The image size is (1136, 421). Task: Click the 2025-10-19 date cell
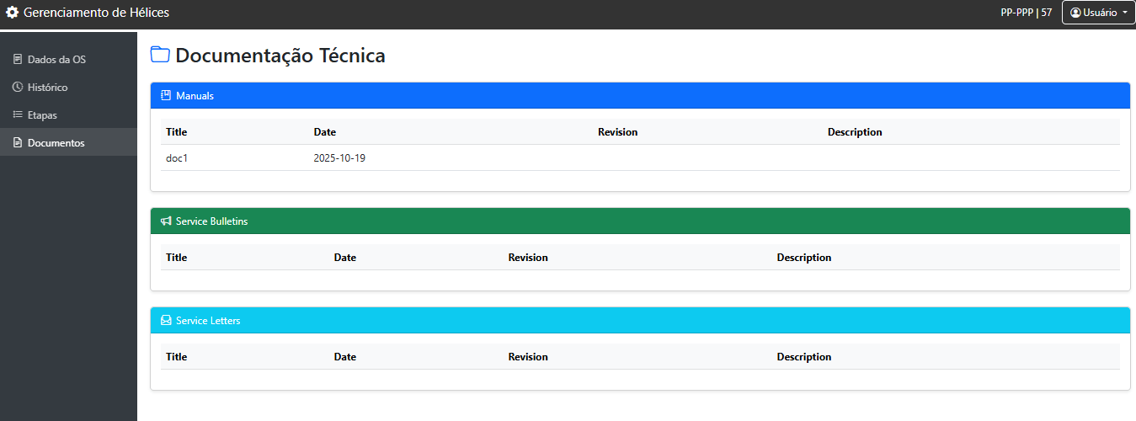[x=339, y=157]
